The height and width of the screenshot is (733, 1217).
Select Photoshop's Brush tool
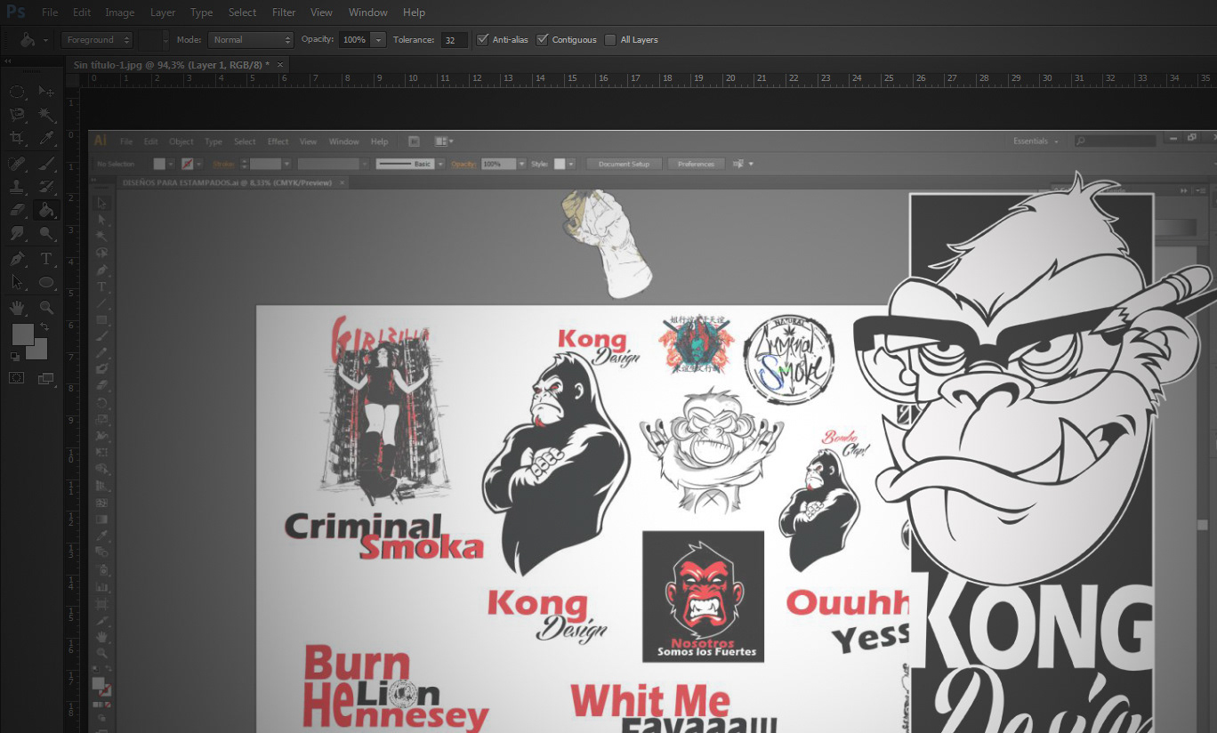point(46,164)
